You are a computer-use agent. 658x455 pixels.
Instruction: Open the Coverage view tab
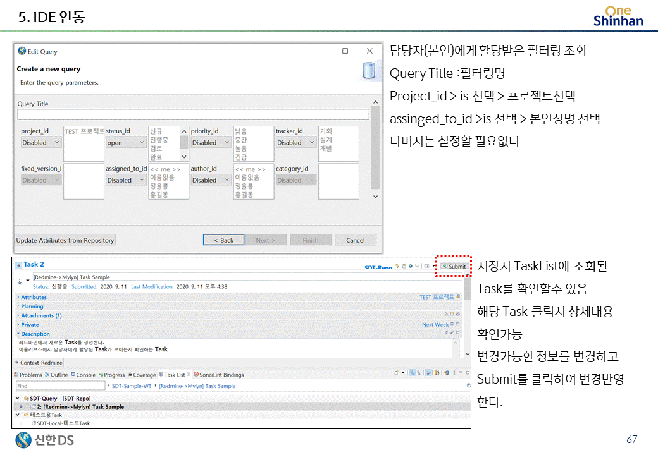[x=142, y=375]
